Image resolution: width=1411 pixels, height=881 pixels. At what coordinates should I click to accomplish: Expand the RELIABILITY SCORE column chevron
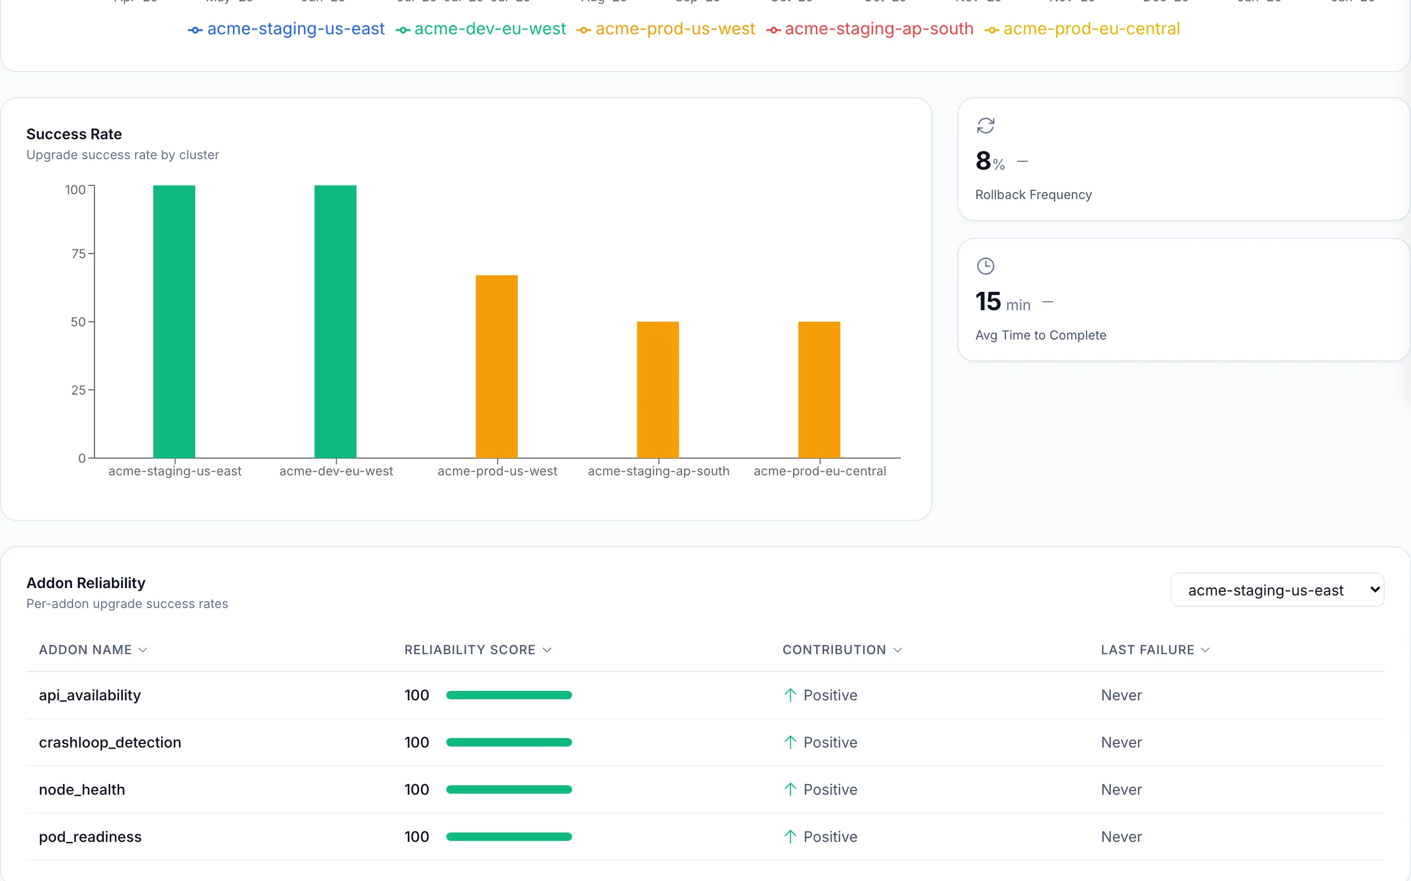tap(547, 650)
